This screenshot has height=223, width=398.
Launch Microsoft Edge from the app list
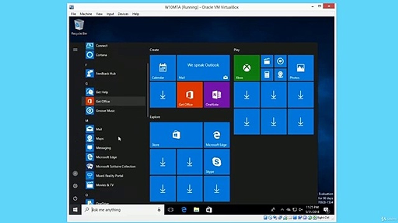click(x=113, y=157)
